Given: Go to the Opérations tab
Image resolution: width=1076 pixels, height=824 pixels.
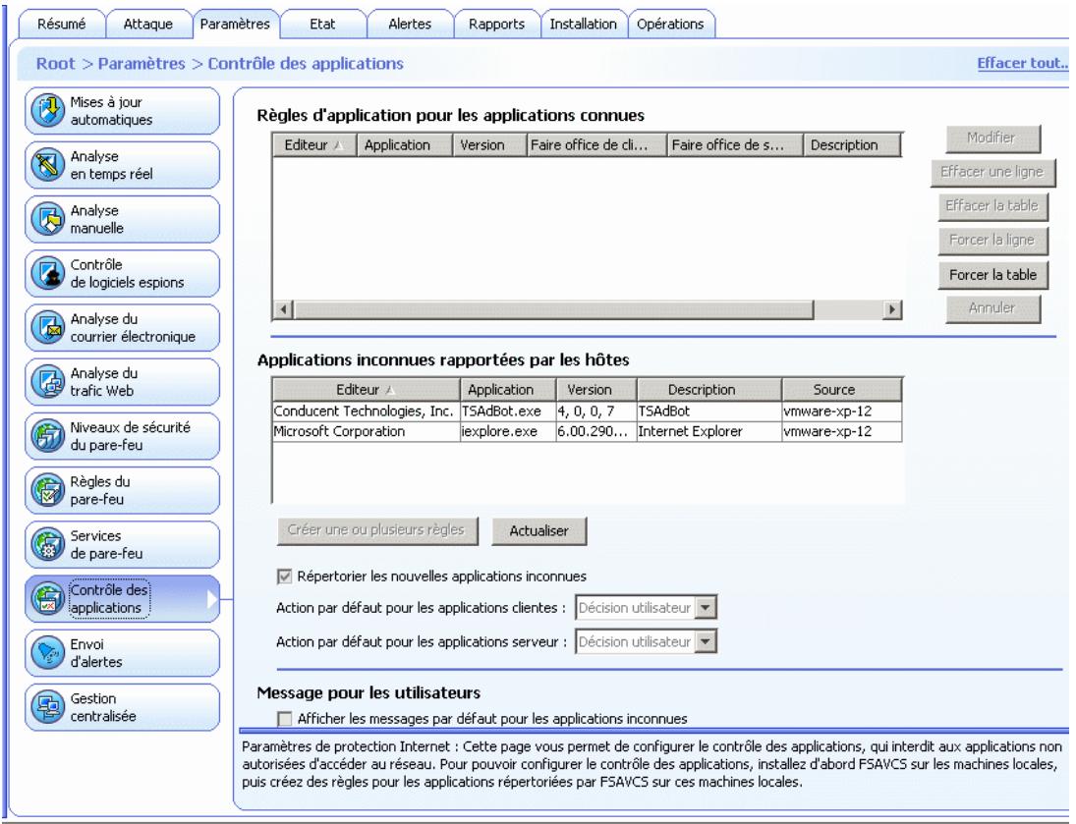Looking at the screenshot, I should (670, 24).
